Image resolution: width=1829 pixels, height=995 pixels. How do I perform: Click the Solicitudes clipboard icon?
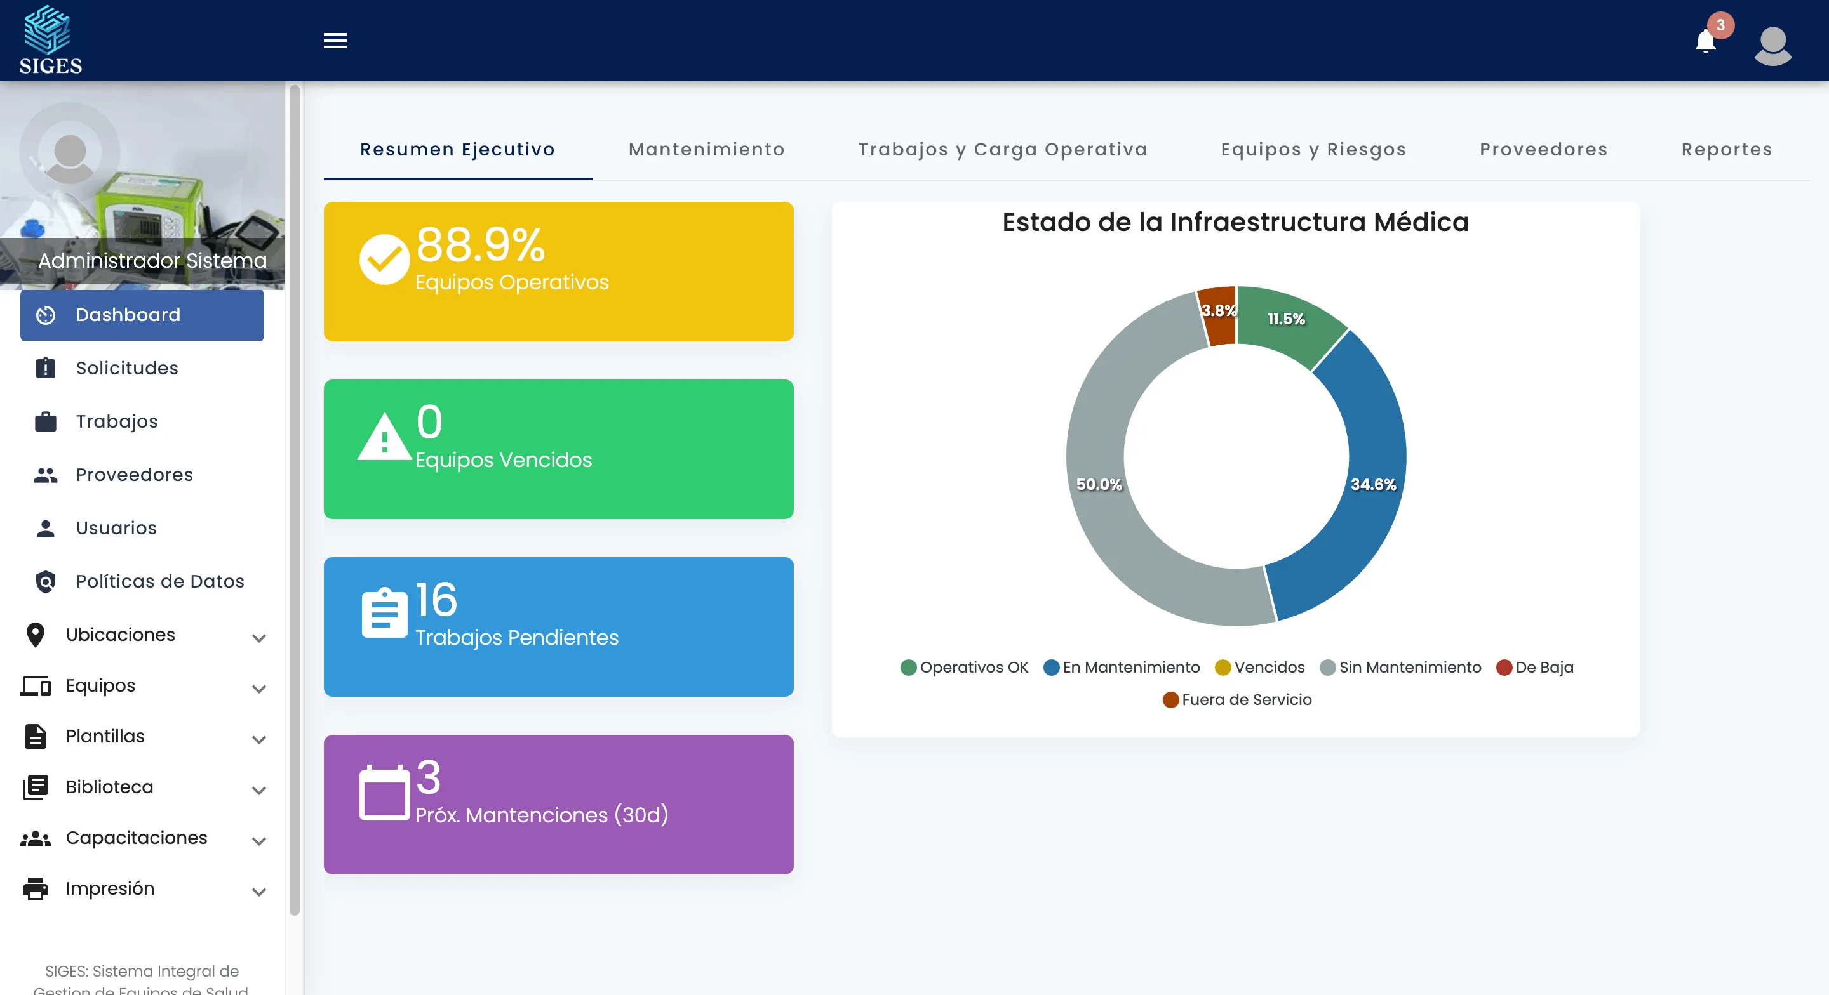tap(46, 368)
